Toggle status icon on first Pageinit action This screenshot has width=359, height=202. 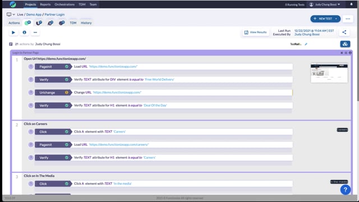pyautogui.click(x=67, y=67)
